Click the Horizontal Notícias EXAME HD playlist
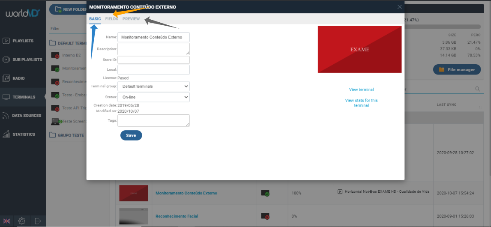This screenshot has height=227, width=491. click(383, 191)
